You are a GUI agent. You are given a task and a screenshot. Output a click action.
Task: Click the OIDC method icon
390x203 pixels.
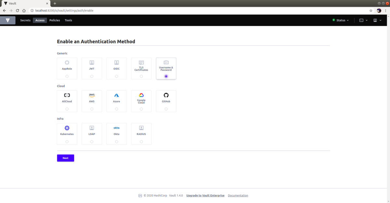[x=116, y=62]
